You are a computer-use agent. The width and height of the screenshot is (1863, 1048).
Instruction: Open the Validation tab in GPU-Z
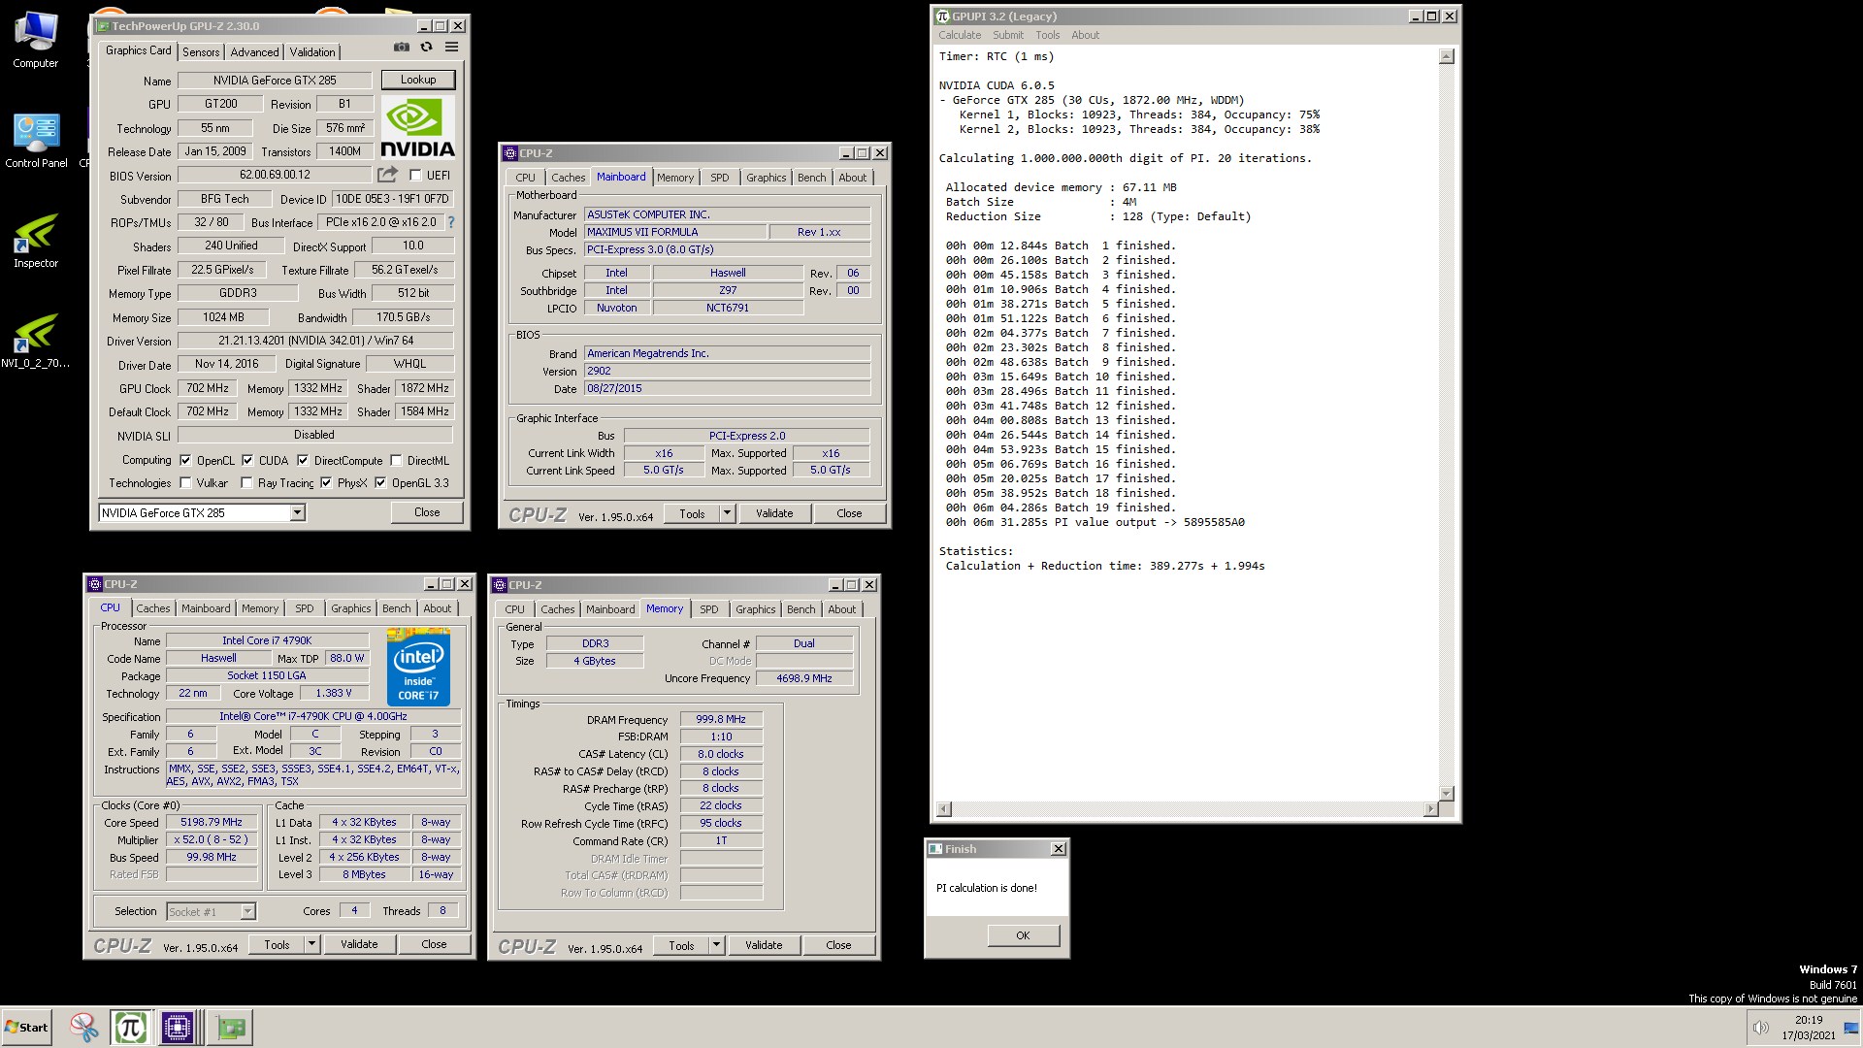312,52
